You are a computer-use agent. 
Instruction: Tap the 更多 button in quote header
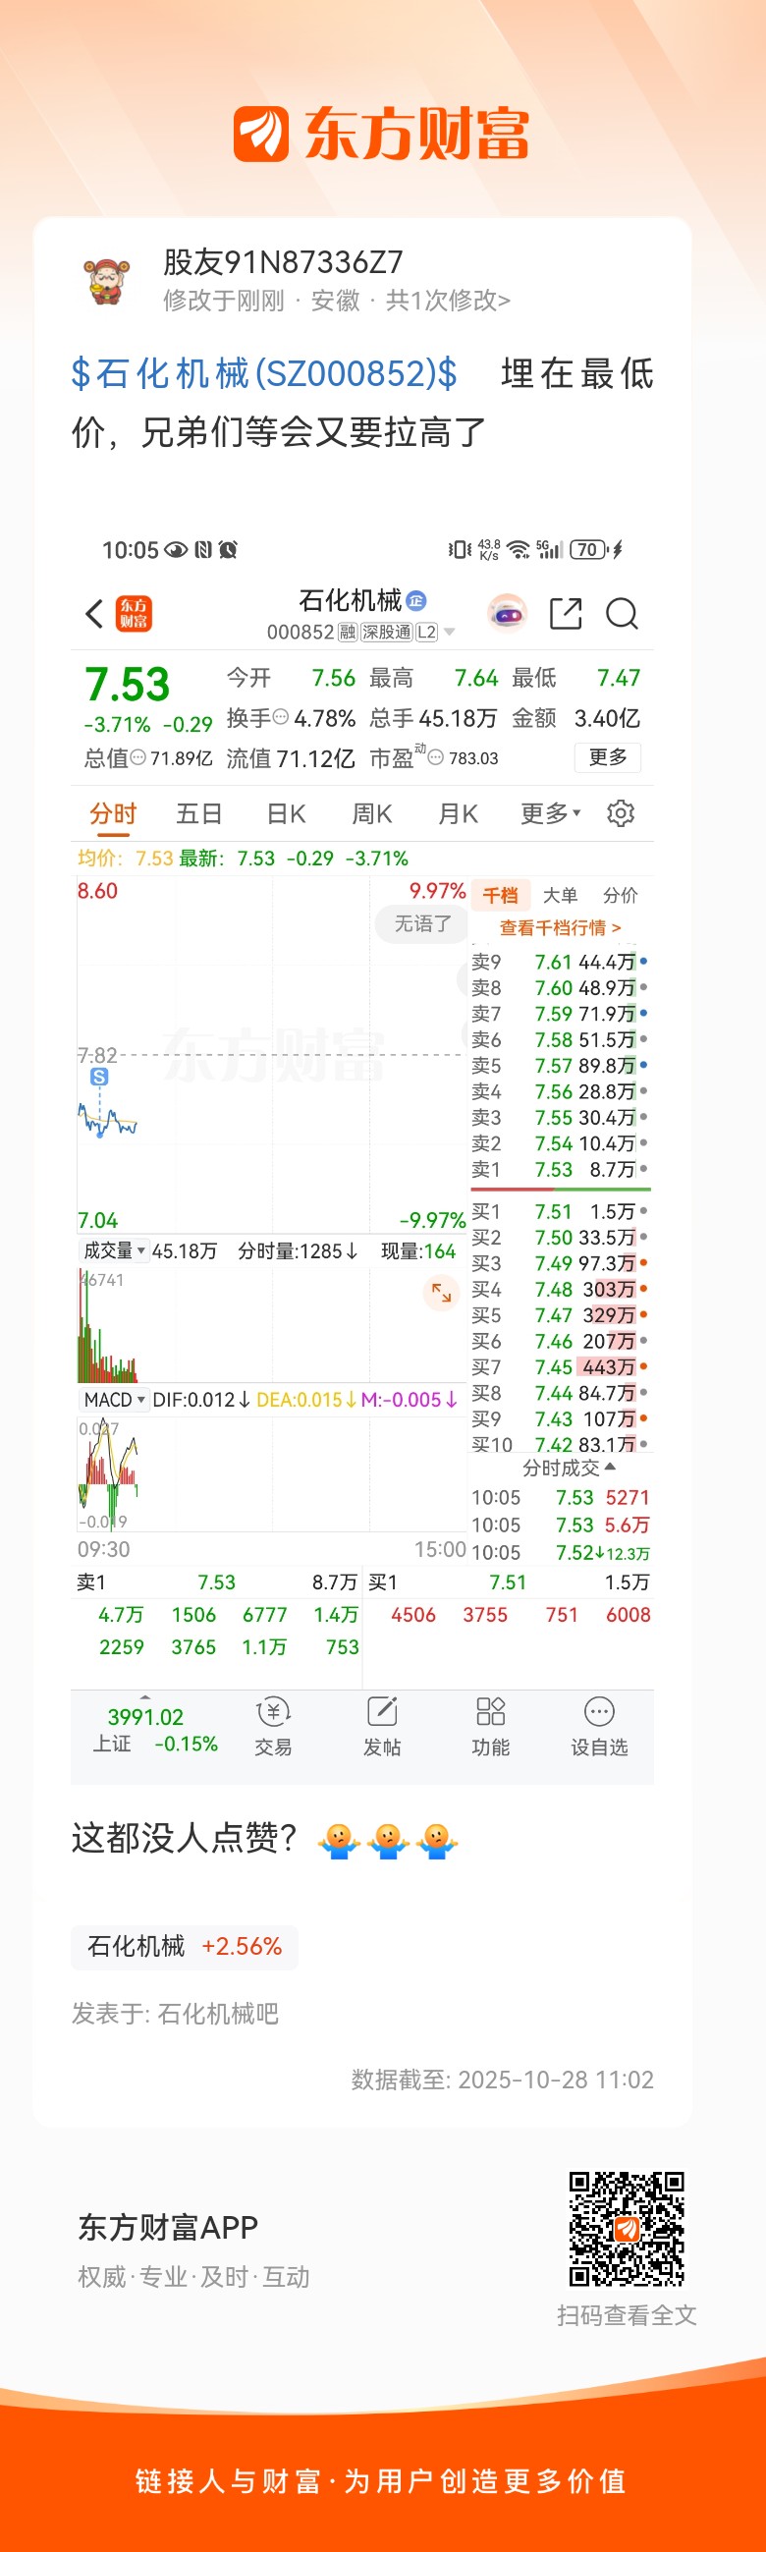coord(608,758)
